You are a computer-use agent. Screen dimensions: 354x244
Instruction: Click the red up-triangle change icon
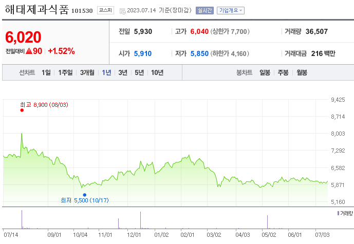(29, 51)
